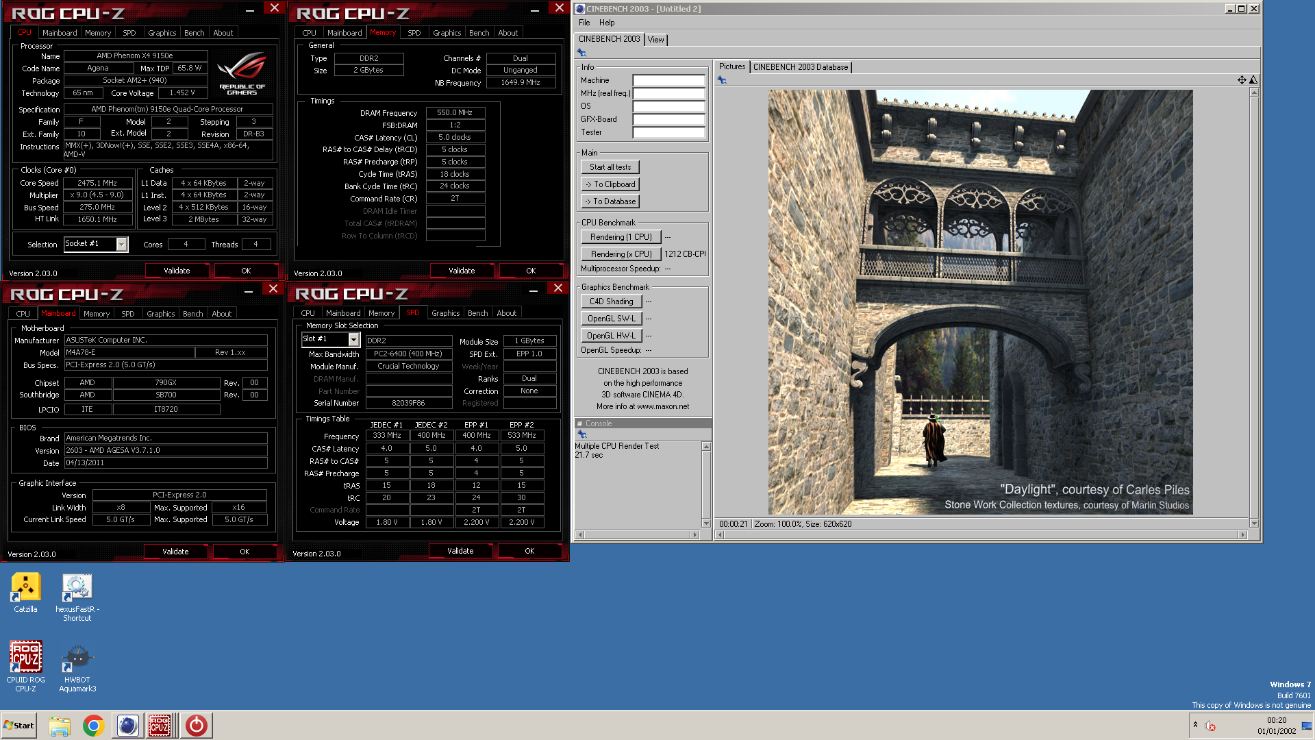Image resolution: width=1315 pixels, height=740 pixels.
Task: Click the 'Multiple CPU Render Test' console line
Action: click(x=616, y=446)
